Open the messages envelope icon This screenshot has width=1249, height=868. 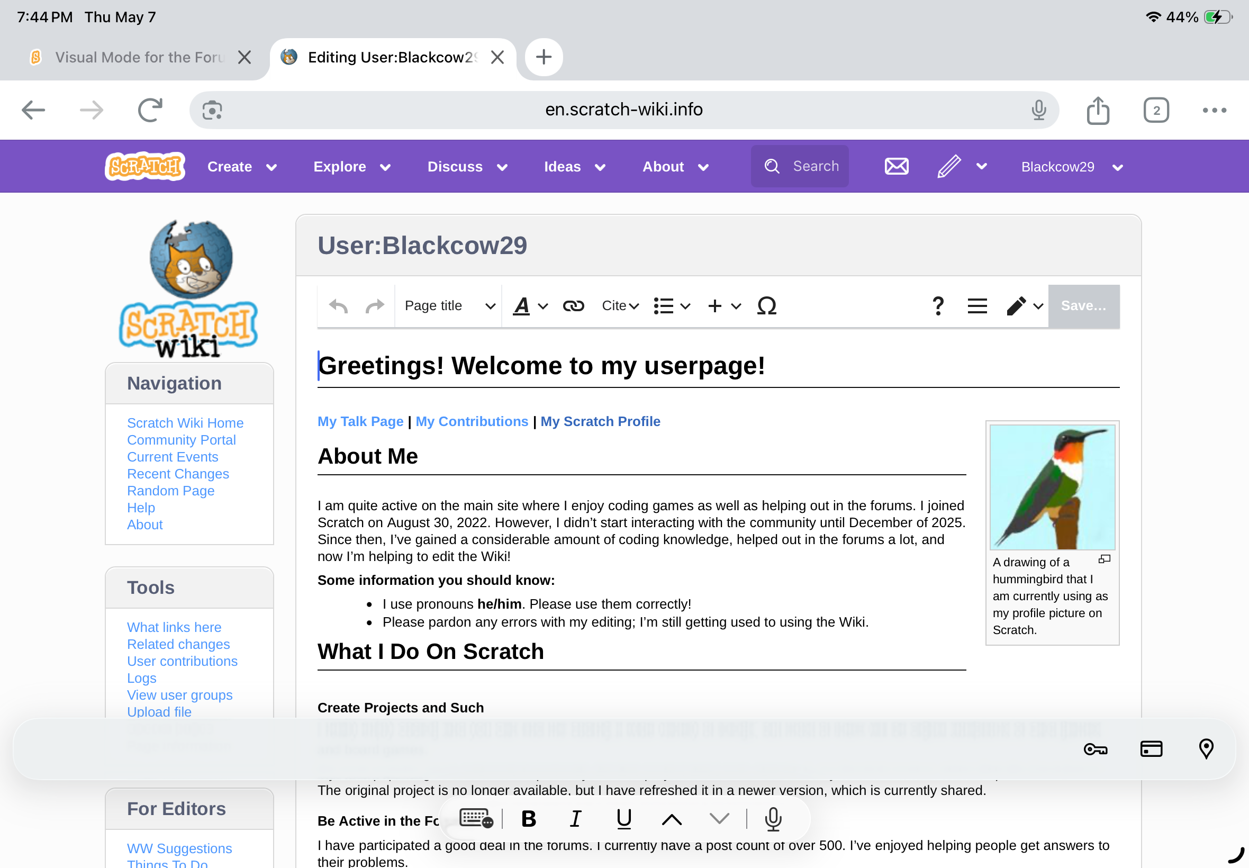pyautogui.click(x=897, y=166)
